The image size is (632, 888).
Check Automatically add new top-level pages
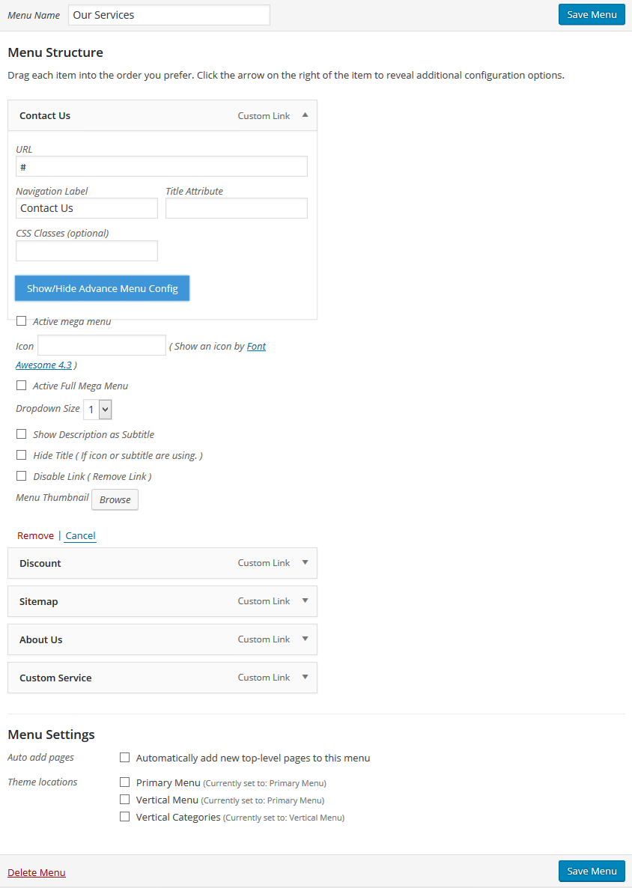(x=124, y=757)
